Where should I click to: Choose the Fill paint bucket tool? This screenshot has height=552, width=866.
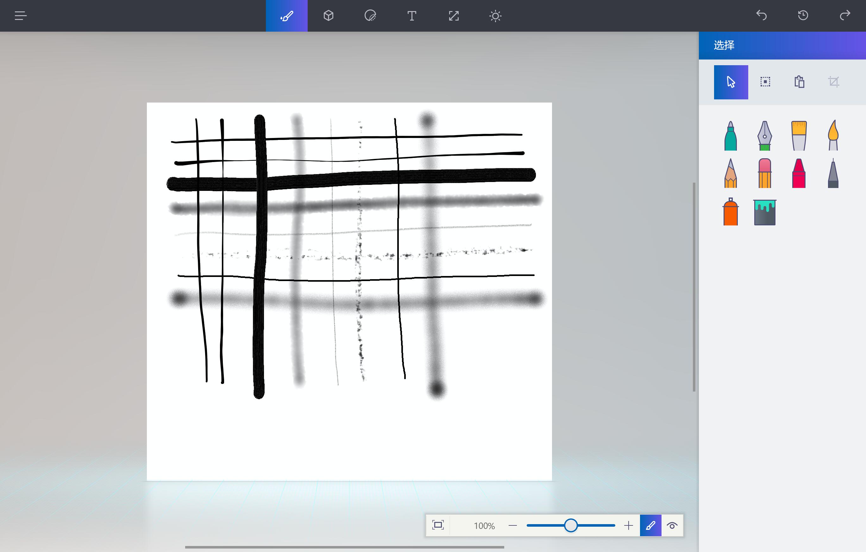pyautogui.click(x=765, y=212)
